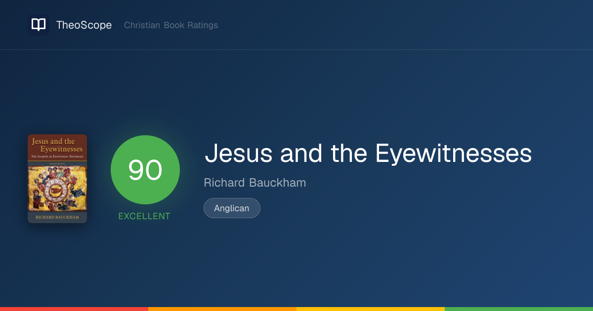Click the green 90 score circle

[145, 170]
